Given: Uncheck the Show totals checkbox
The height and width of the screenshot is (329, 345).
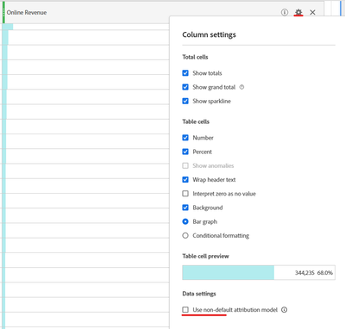Looking at the screenshot, I should [x=185, y=73].
